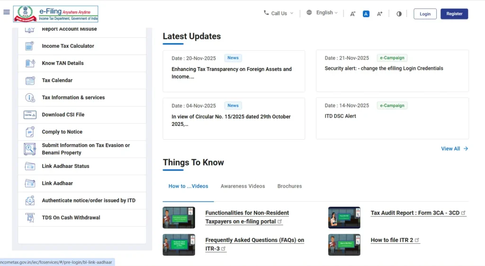The width and height of the screenshot is (485, 266).
Task: Click the Download CSI File icon
Action: pyautogui.click(x=30, y=115)
